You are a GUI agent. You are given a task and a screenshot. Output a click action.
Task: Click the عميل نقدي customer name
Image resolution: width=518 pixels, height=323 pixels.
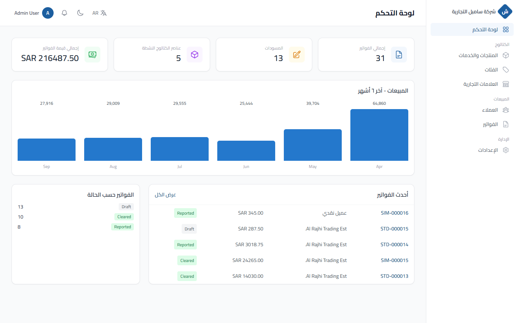[x=335, y=213]
